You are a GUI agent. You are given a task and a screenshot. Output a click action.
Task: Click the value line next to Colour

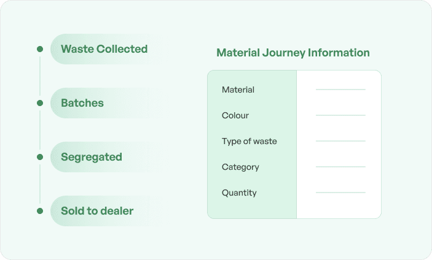(x=340, y=115)
